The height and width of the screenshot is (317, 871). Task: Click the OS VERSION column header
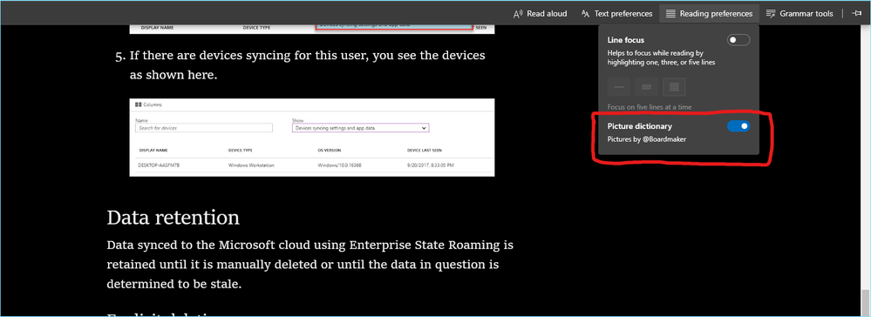point(330,150)
